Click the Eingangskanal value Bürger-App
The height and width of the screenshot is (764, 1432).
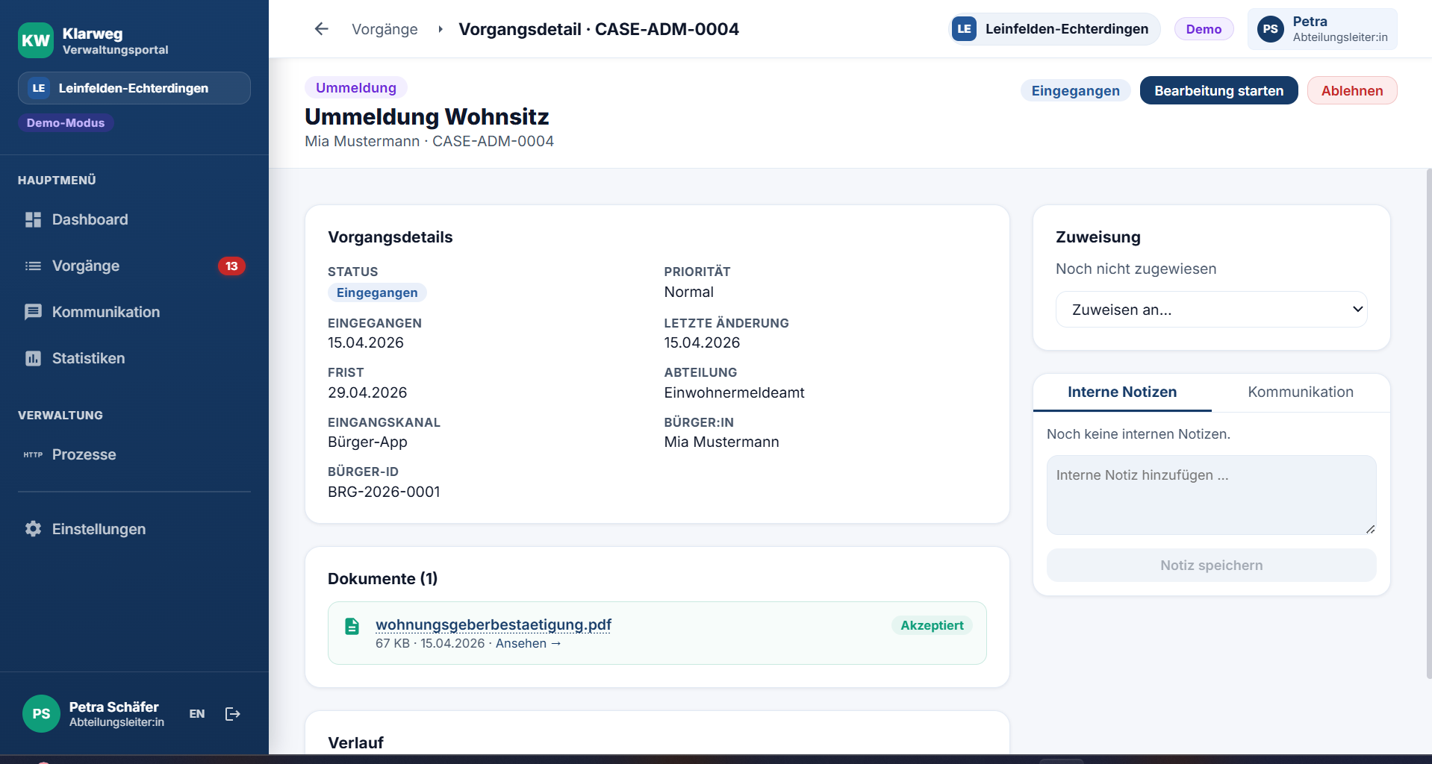click(367, 442)
